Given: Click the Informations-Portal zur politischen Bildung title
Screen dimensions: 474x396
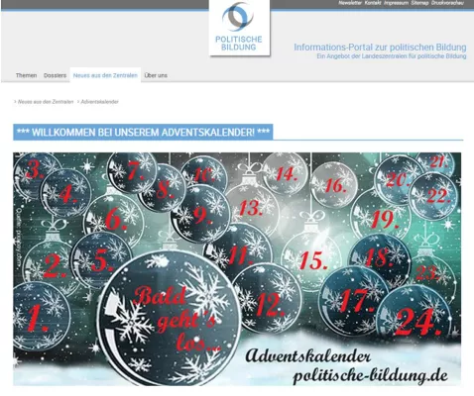Looking at the screenshot, I should pos(380,48).
